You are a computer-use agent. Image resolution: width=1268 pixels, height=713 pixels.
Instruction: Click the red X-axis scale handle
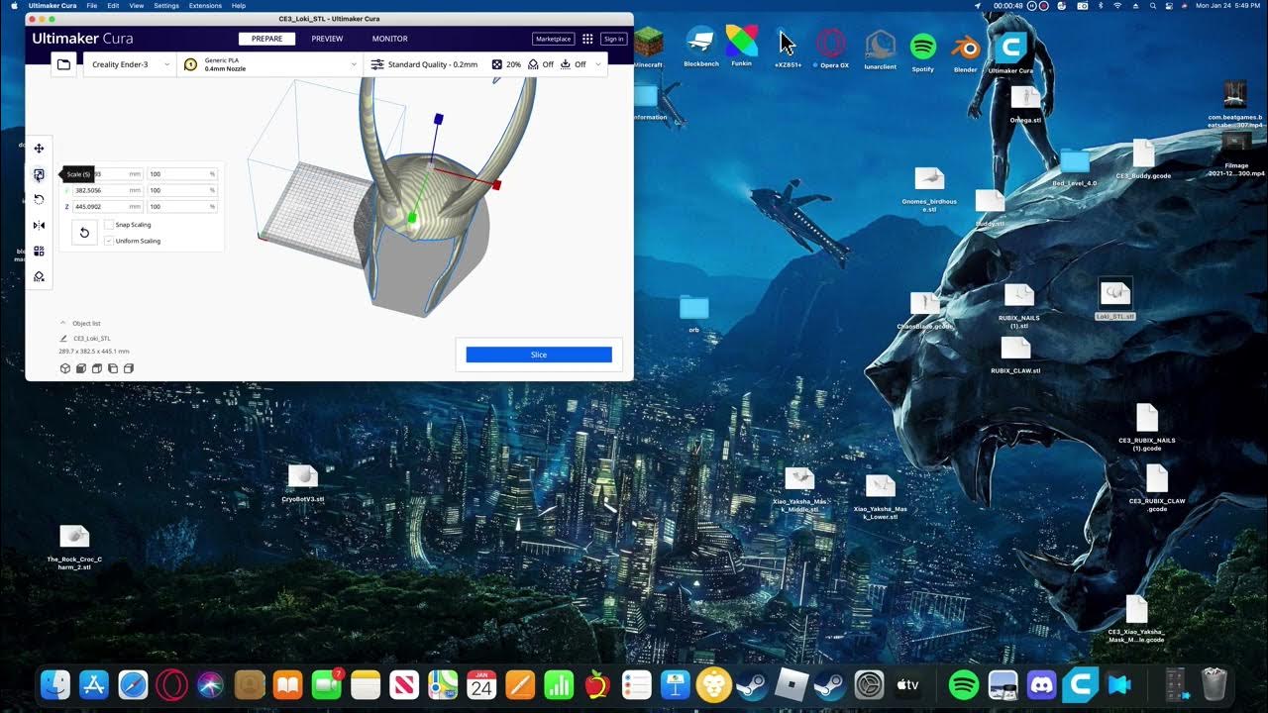pos(496,185)
